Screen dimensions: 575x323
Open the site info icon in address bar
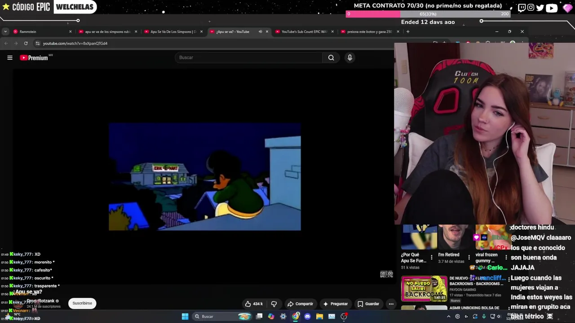click(x=38, y=44)
